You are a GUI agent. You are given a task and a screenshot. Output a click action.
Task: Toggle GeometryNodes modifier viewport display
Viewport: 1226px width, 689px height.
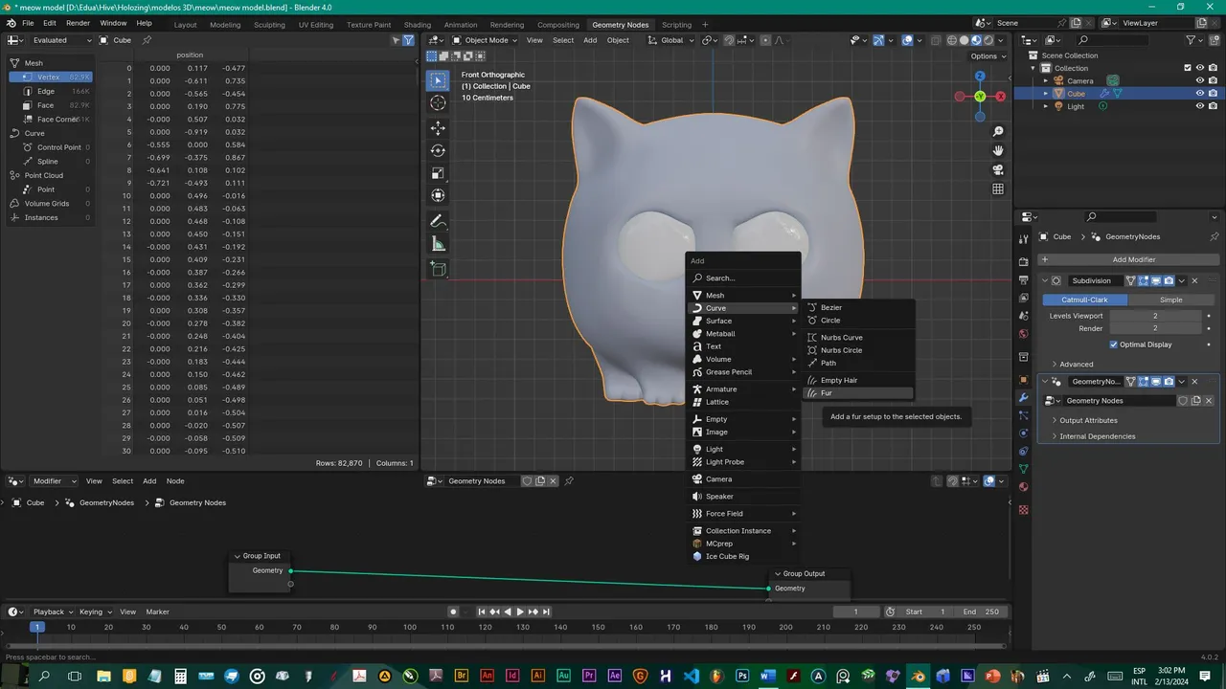pos(1156,381)
